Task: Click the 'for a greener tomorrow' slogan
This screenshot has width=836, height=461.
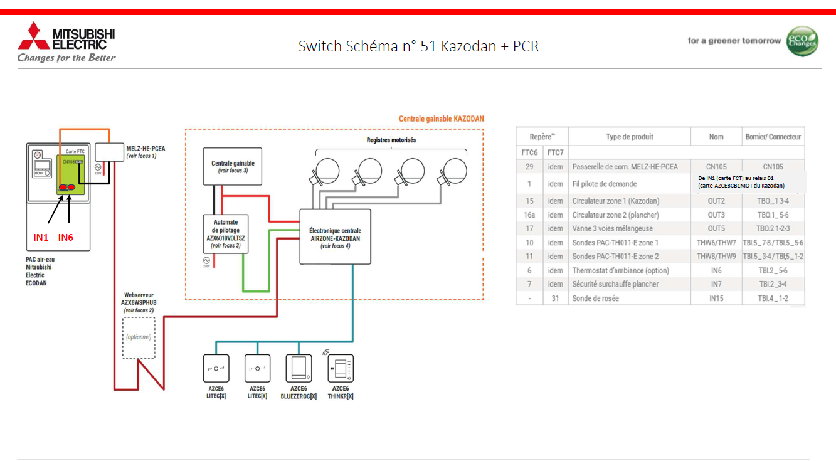Action: point(734,41)
